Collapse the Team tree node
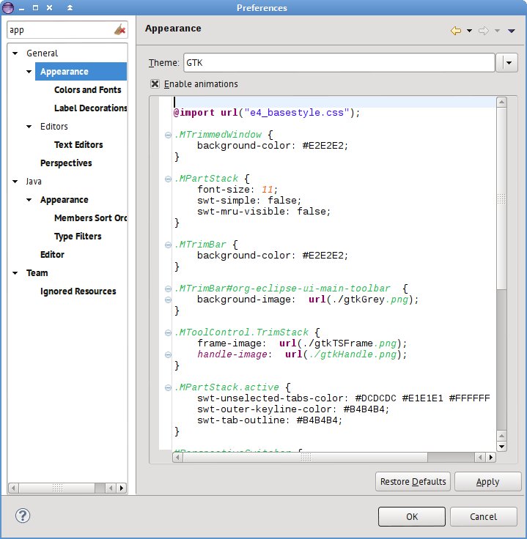This screenshot has height=539, width=527. point(15,273)
